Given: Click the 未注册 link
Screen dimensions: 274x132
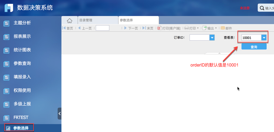Looking at the screenshot, I should point(245,8).
